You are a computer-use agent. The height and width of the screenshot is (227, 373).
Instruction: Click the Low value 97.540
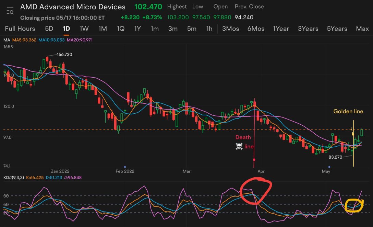click(x=201, y=18)
